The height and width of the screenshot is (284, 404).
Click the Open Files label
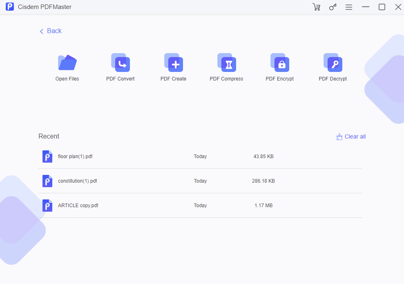pos(67,79)
